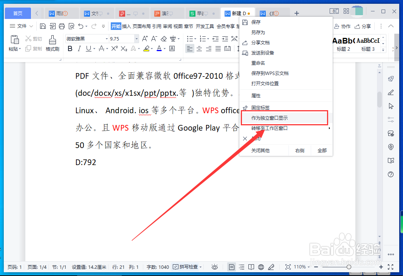Apply the 标题 2 heading style
The width and height of the screenshot is (403, 276).
pyautogui.click(x=343, y=44)
